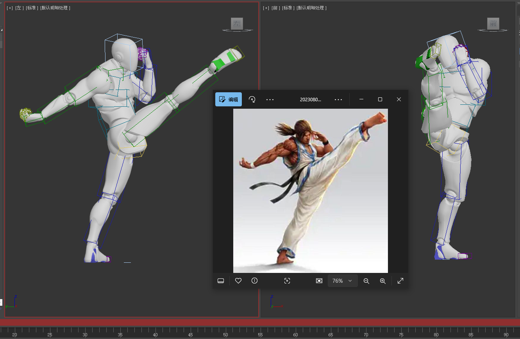Open the [左] view menu in the left viewport
This screenshot has height=339, width=520.
[19, 8]
